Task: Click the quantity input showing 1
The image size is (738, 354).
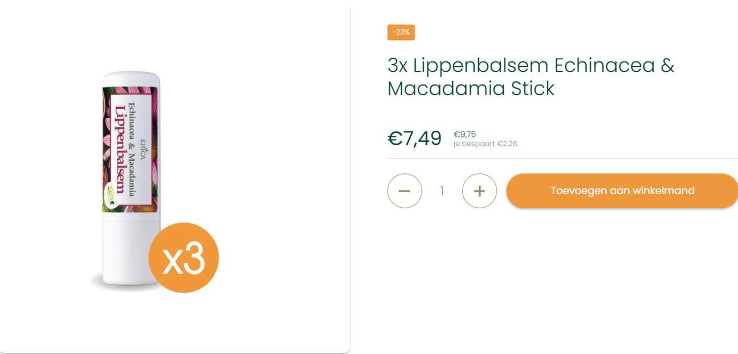Action: coord(442,191)
